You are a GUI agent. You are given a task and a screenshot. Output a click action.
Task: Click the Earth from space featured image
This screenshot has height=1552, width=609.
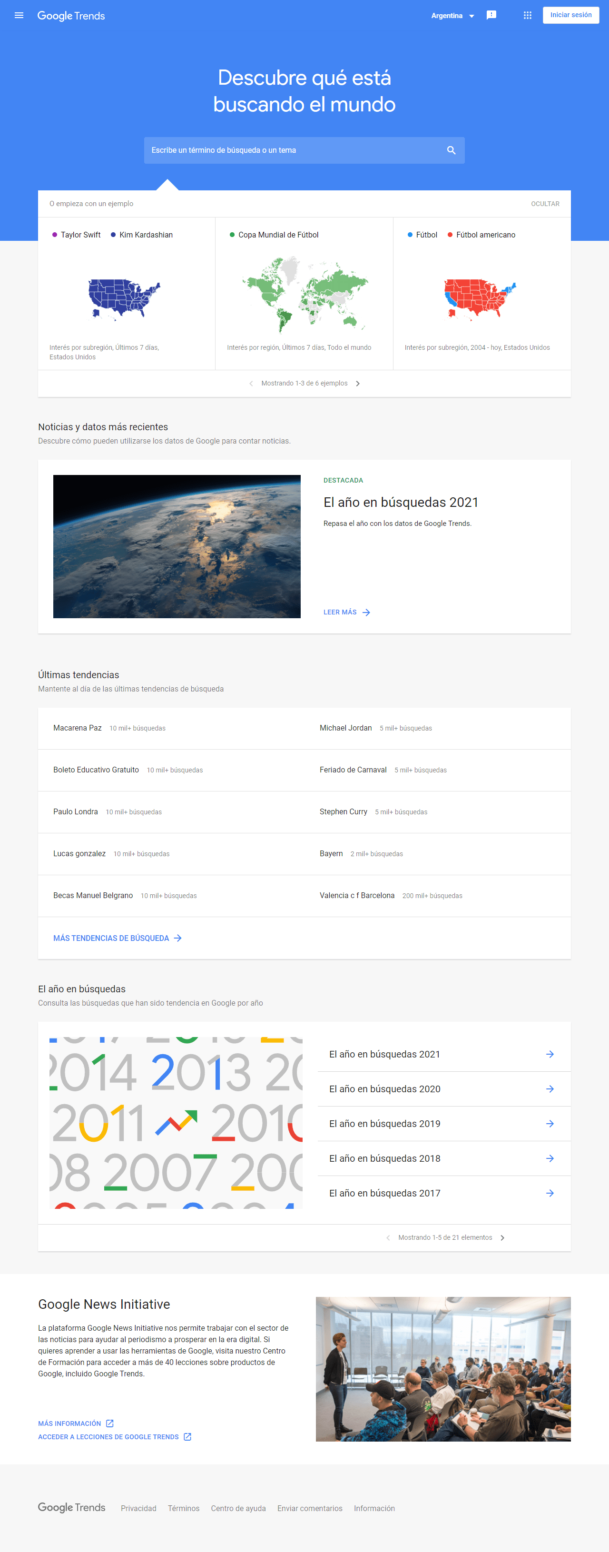tap(177, 546)
